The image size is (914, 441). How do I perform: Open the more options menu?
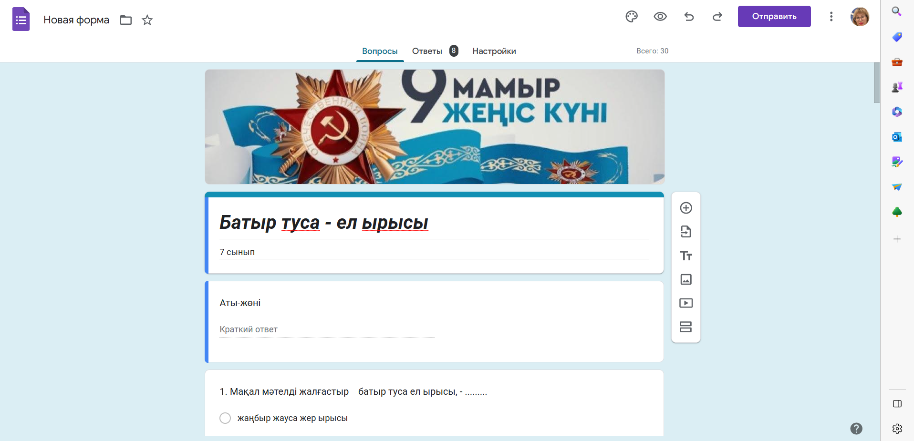(x=831, y=17)
